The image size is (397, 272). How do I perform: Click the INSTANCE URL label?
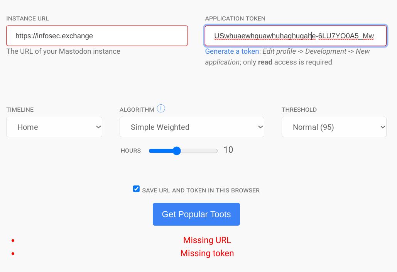(x=28, y=19)
